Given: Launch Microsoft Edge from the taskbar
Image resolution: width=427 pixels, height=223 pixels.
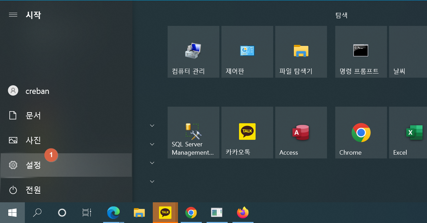Looking at the screenshot, I should click(x=113, y=213).
